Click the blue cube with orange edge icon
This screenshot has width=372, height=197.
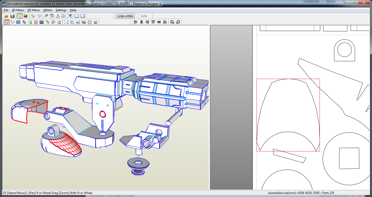click(x=39, y=16)
